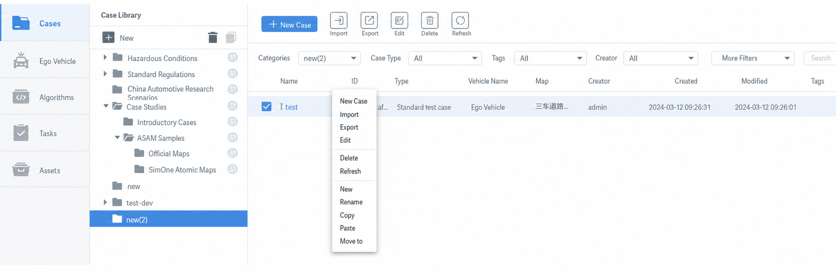836x273 pixels.
Task: Click the Modified column header
Action: point(754,81)
